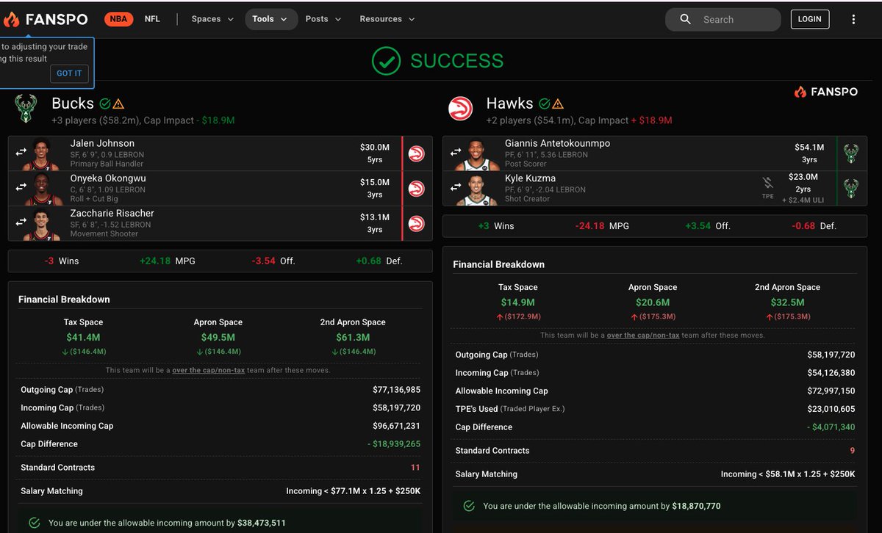Image resolution: width=882 pixels, height=533 pixels.
Task: Click Bucks 2nd Apron Space value $61.3M
Action: tap(353, 338)
